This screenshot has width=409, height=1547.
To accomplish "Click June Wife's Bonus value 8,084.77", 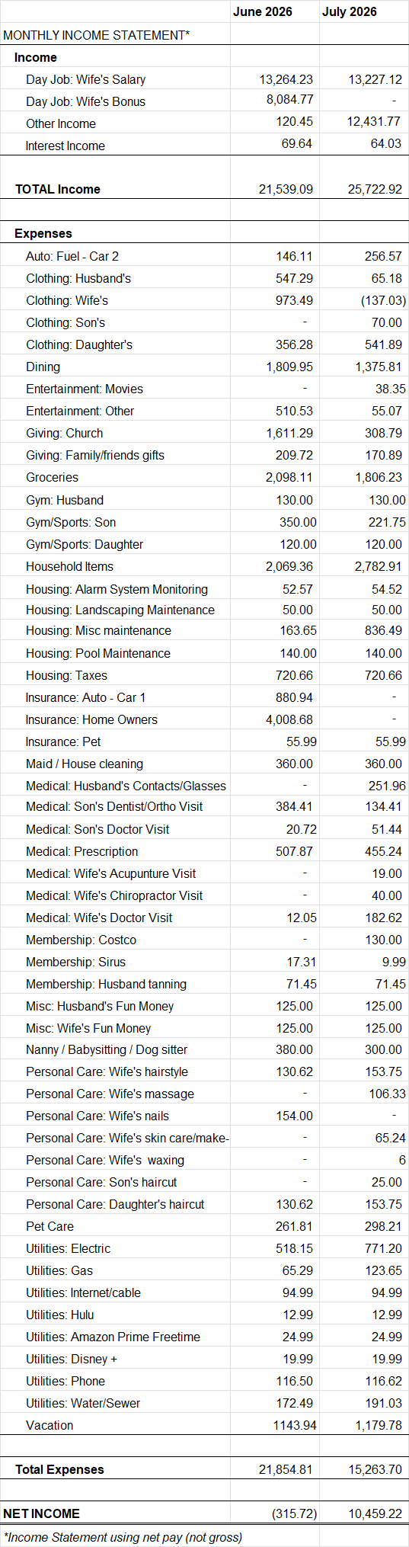I will pos(289,100).
